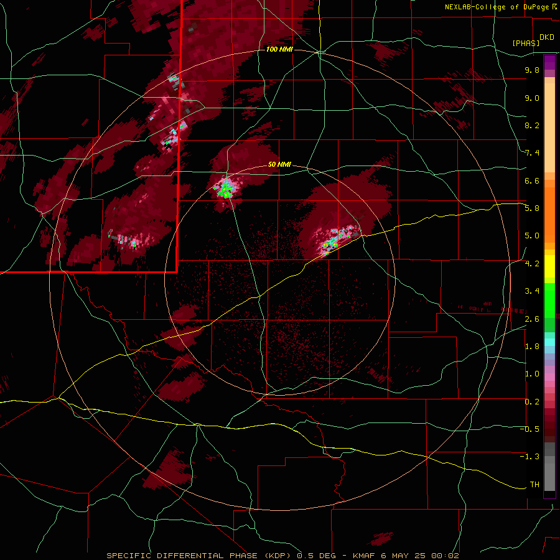Click the 7.4 scale value
Image resolution: width=560 pixels, height=560 pixels.
click(x=532, y=153)
